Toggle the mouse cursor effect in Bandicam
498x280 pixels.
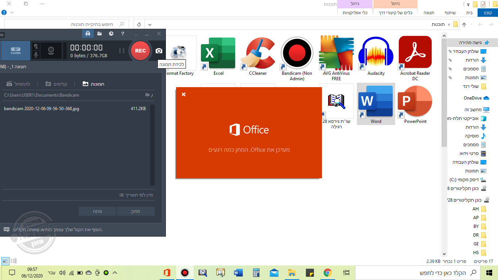point(36,46)
